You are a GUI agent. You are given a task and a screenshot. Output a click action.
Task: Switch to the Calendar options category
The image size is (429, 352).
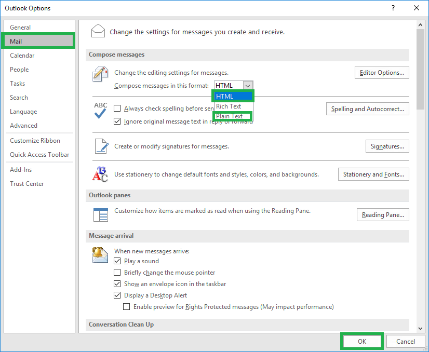[39, 56]
